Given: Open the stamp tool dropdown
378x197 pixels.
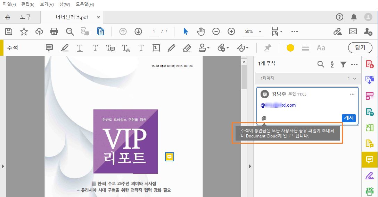Looking at the screenshot, I should point(204,48).
